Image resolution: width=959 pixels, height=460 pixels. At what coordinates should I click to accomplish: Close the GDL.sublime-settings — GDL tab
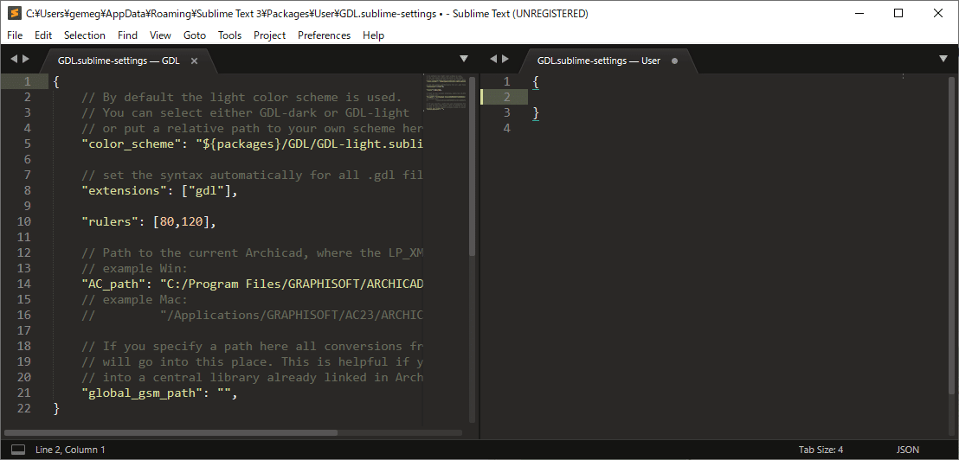[x=195, y=61]
